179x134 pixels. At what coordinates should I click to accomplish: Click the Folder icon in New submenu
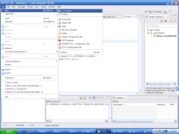click(x=60, y=33)
